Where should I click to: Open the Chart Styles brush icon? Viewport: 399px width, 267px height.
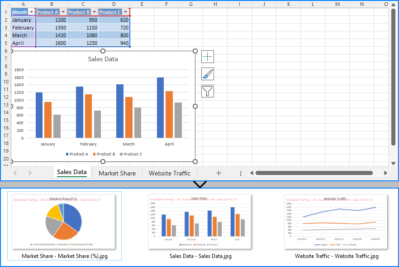tap(207, 73)
